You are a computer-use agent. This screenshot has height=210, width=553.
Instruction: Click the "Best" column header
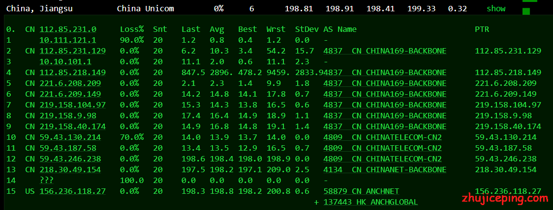point(247,29)
